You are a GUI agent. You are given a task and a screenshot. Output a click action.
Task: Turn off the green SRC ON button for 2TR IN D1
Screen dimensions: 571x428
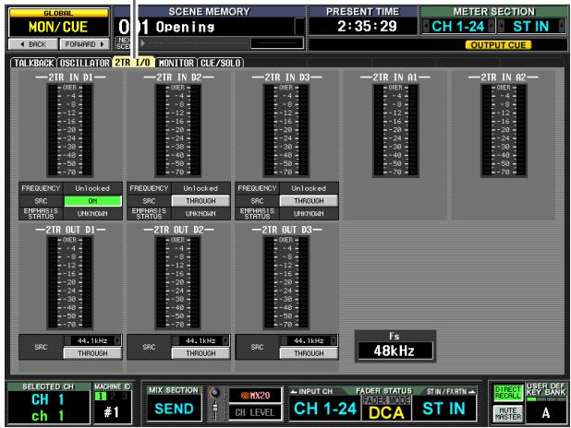(92, 201)
